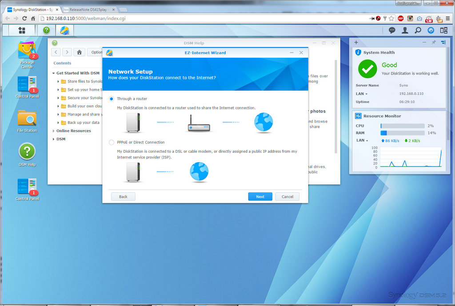Open new browser tab button
The height and width of the screenshot is (306, 455).
123,10
